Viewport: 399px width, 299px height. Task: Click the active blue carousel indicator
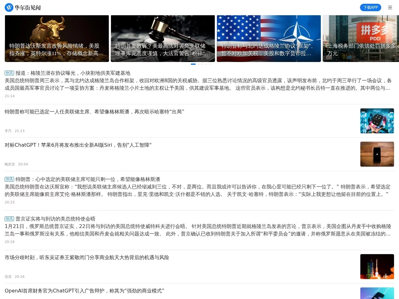click(x=193, y=64)
